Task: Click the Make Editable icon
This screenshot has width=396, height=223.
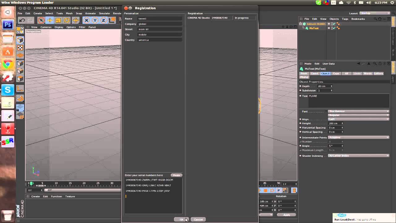Action: (x=20, y=30)
